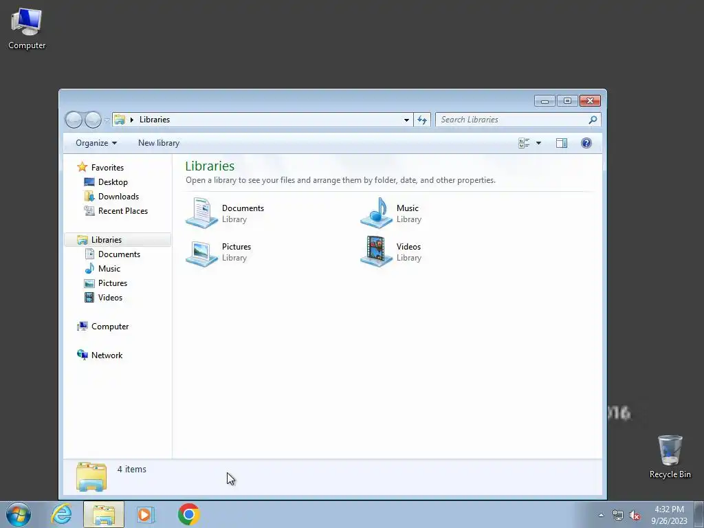Open the Pictures library icon

pyautogui.click(x=201, y=252)
